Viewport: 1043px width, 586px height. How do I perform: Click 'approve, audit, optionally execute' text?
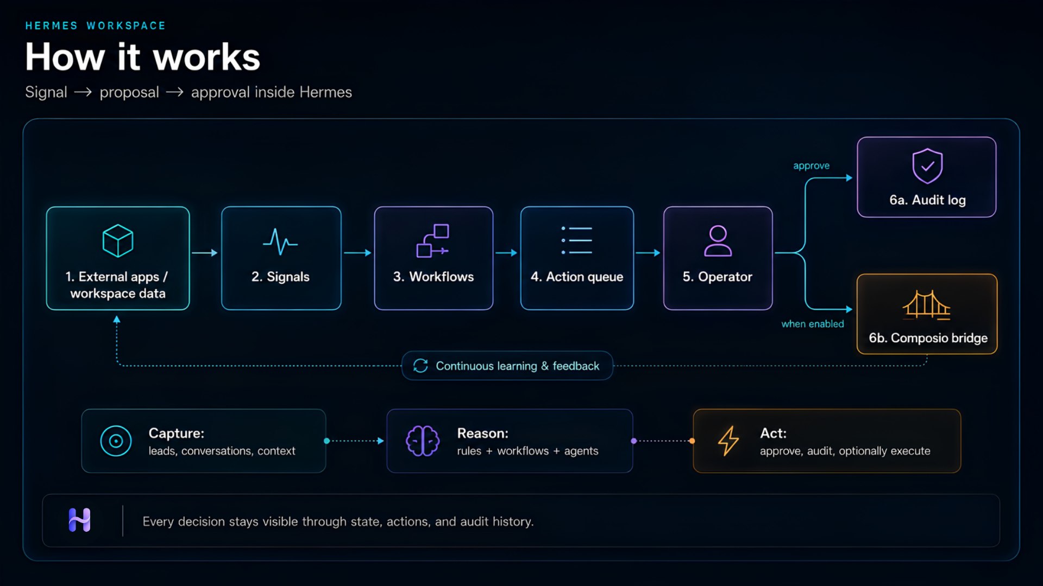(x=845, y=451)
